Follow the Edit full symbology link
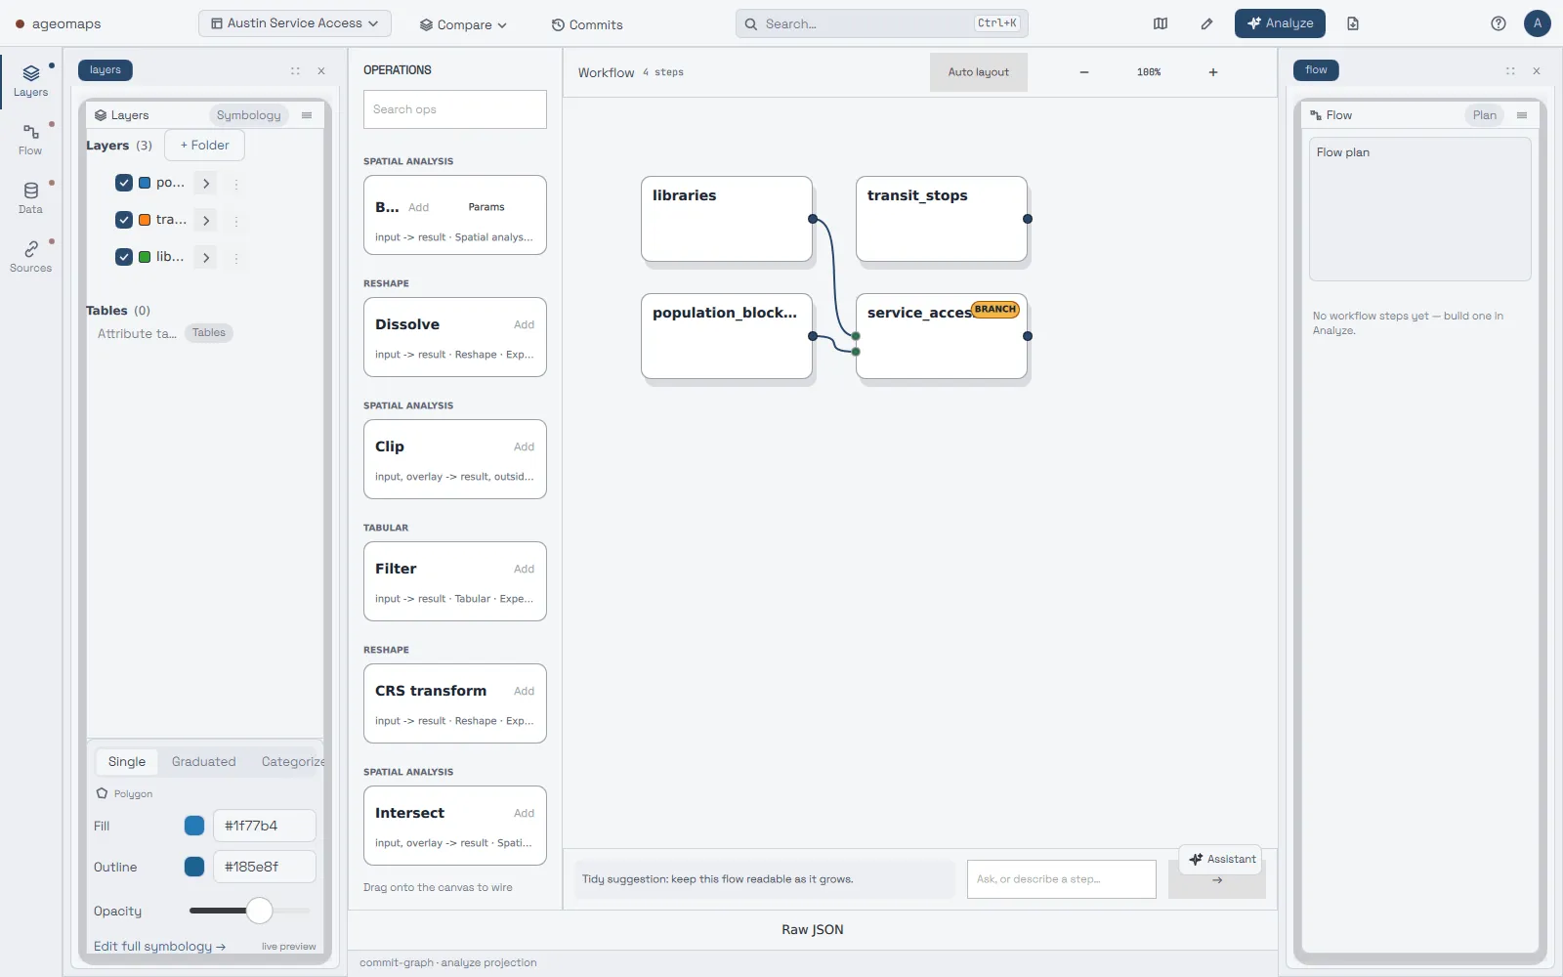 point(159,947)
